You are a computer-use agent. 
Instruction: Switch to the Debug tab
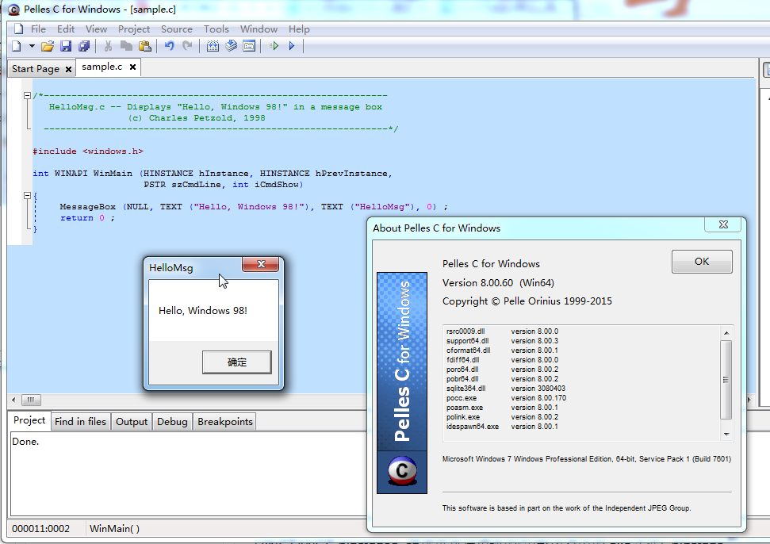pos(172,422)
